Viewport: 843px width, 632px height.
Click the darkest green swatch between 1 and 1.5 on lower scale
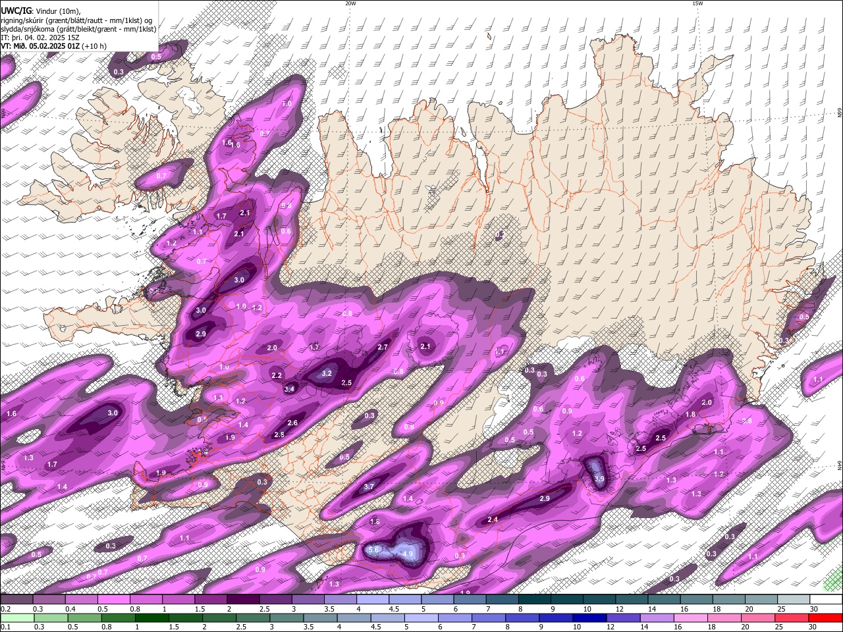click(x=152, y=618)
